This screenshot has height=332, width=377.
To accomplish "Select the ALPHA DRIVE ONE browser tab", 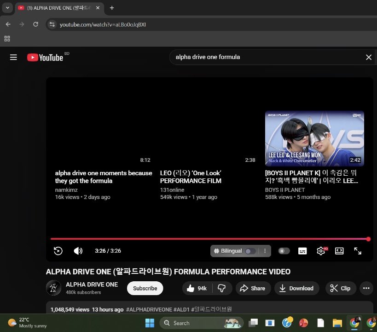I will [x=59, y=8].
